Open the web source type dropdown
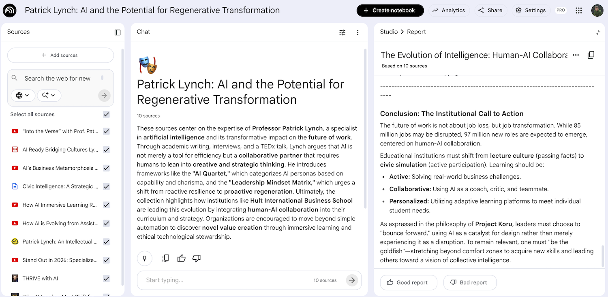The height and width of the screenshot is (297, 608). click(22, 96)
